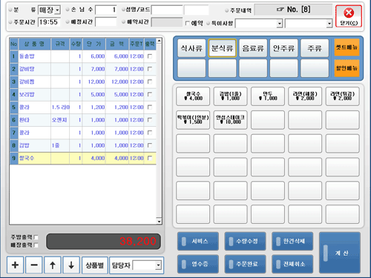
Task: Click the 주문내역 No. [8] button
Action: pyautogui.click(x=293, y=10)
